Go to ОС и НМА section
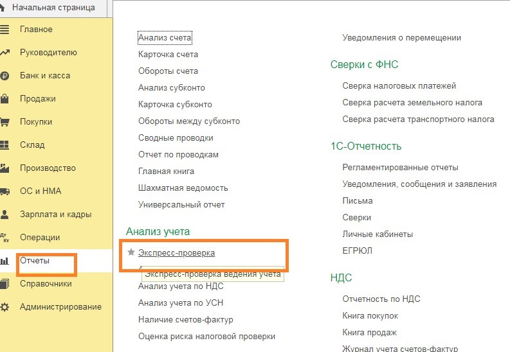 [x=41, y=191]
